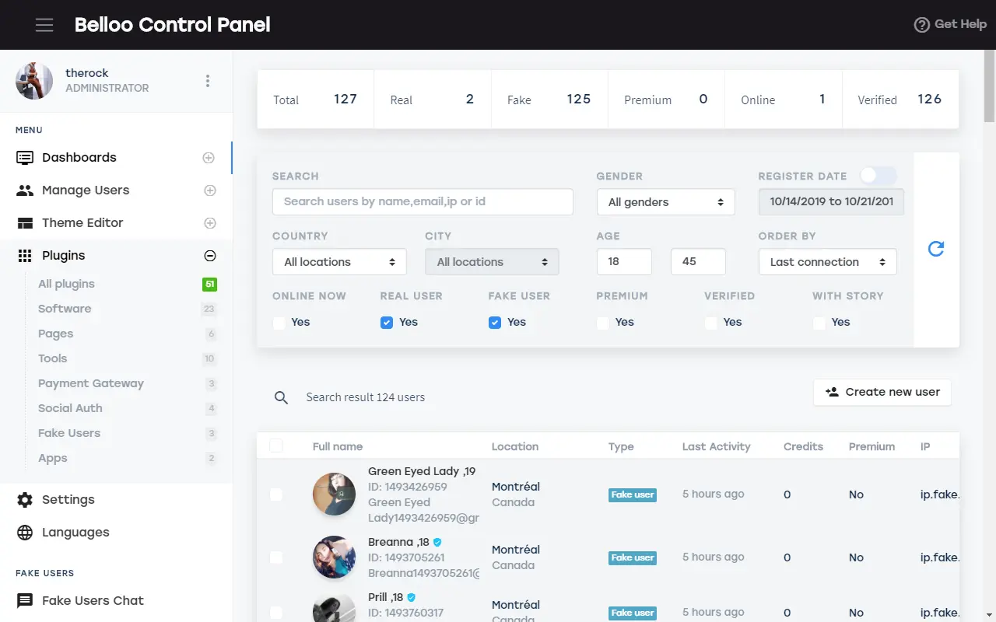Click Green Eyed Lady profile photo
The width and height of the screenshot is (996, 622).
[335, 494]
